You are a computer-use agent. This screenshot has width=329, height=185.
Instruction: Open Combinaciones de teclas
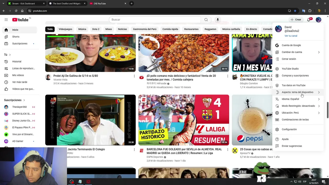[x=298, y=120]
